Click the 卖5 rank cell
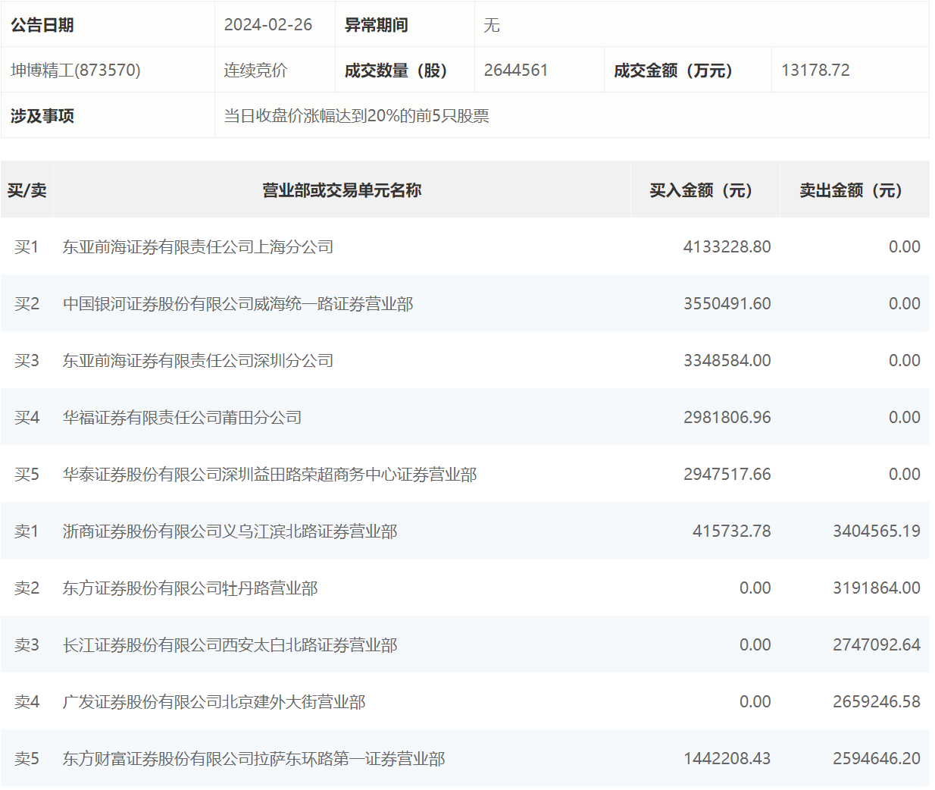Viewport: 935px width, 790px height. pos(27,759)
